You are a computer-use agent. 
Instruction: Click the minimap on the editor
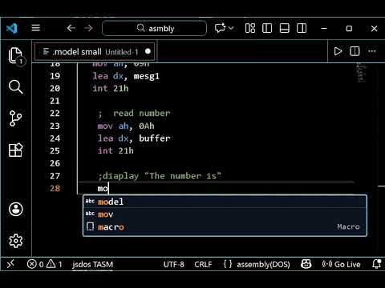click(x=361, y=73)
